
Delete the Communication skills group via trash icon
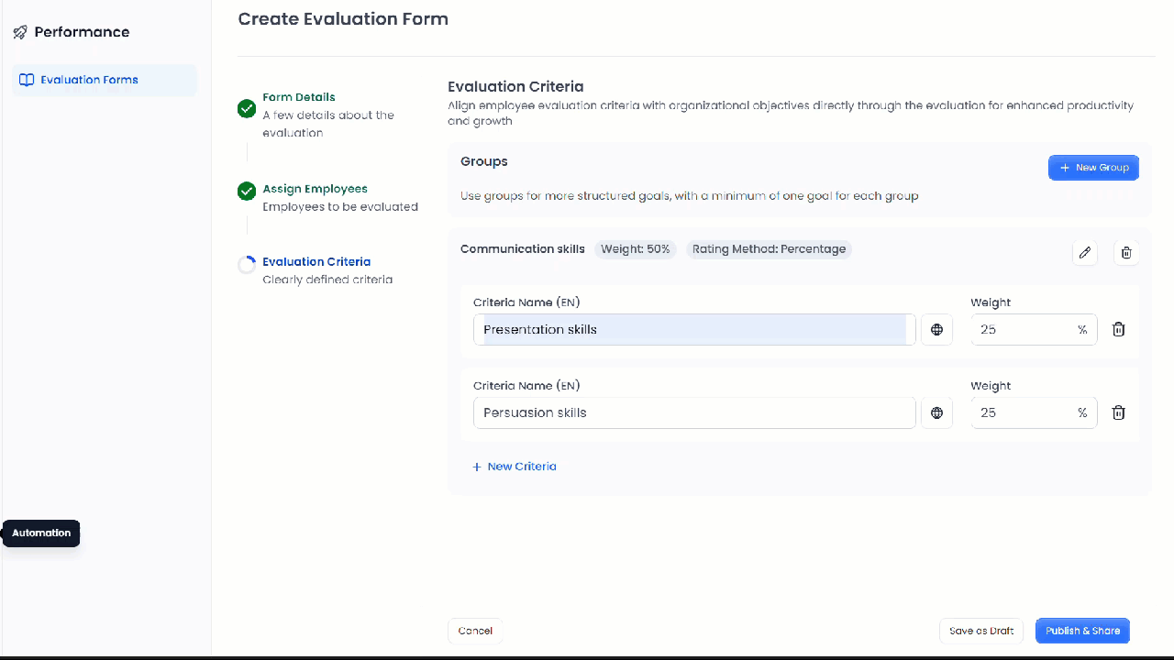click(x=1126, y=252)
